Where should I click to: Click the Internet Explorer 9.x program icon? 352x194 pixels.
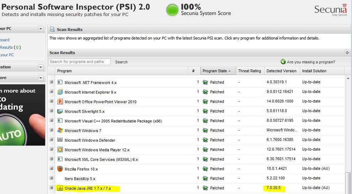click(x=60, y=92)
